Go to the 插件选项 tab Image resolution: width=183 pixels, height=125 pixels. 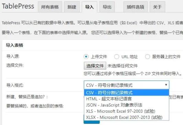[135, 7]
